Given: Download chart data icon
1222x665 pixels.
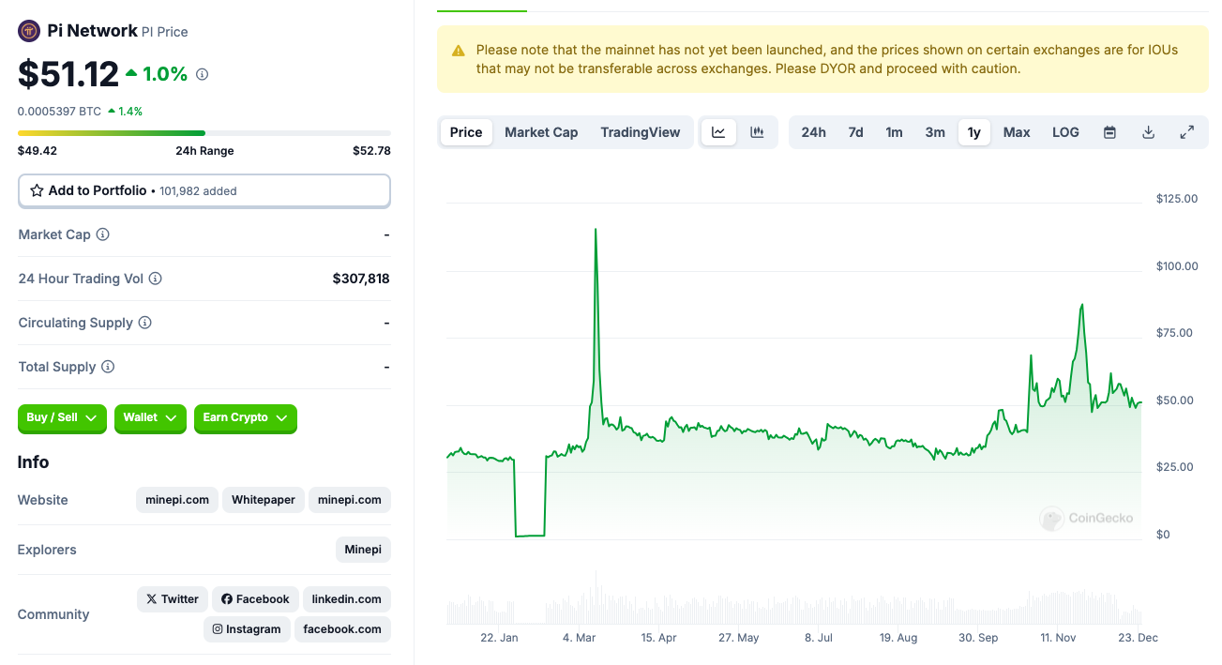Looking at the screenshot, I should click(1148, 132).
